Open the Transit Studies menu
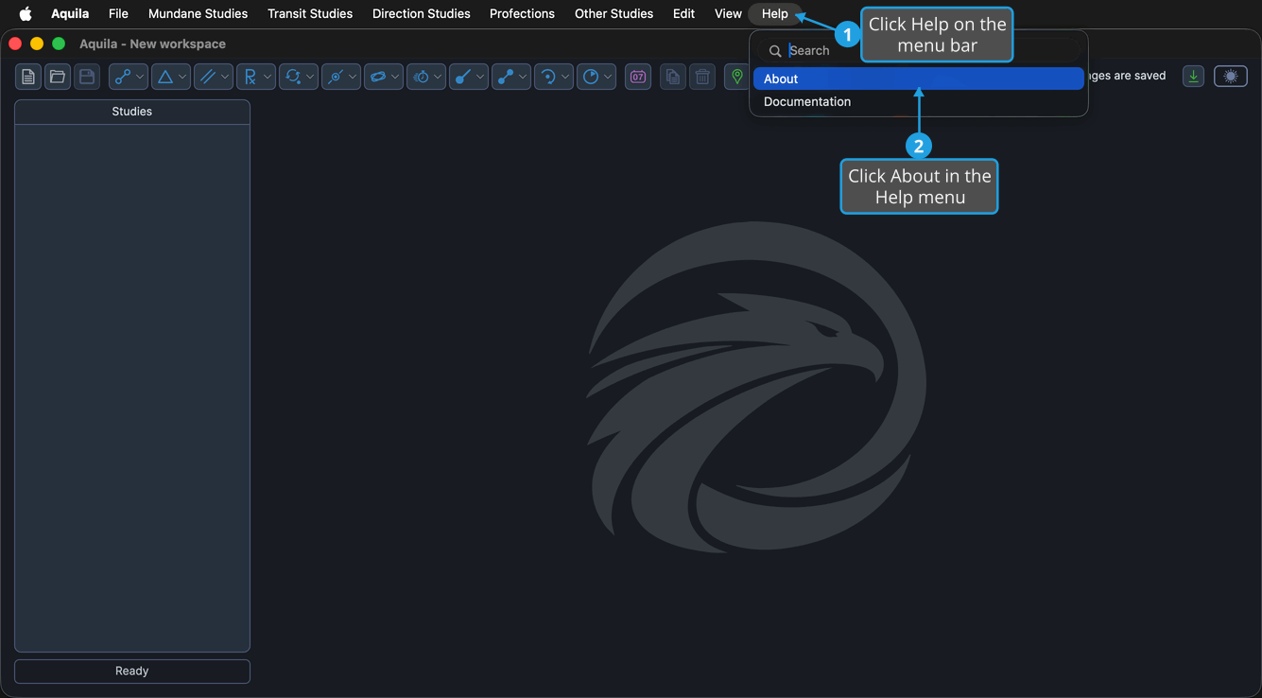Image resolution: width=1262 pixels, height=698 pixels. [310, 13]
